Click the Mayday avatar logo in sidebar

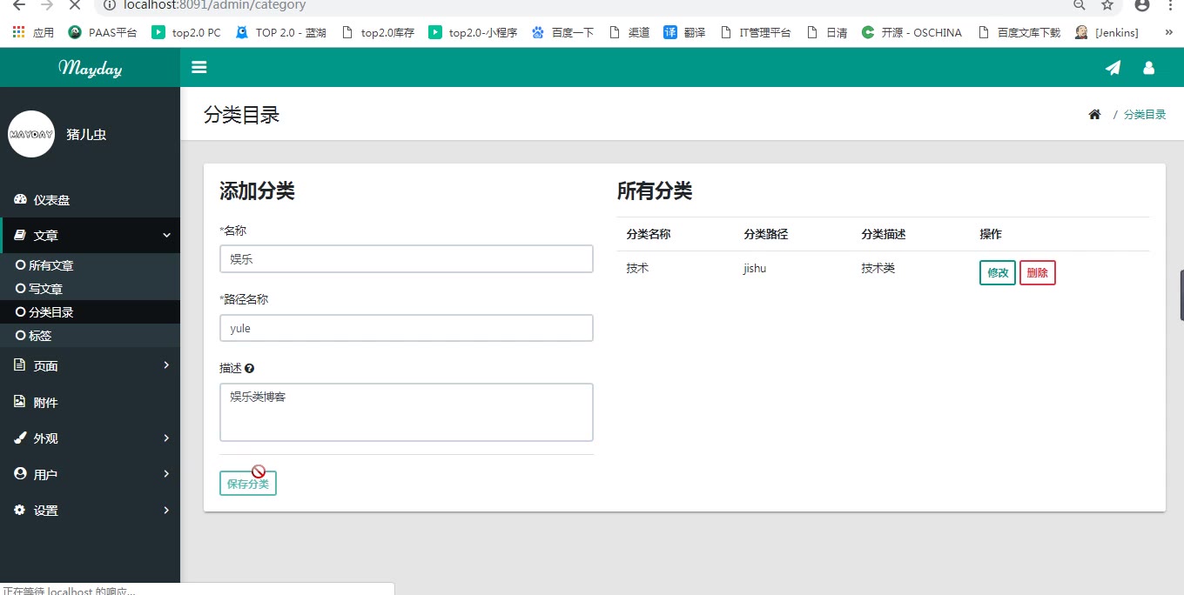(31, 134)
